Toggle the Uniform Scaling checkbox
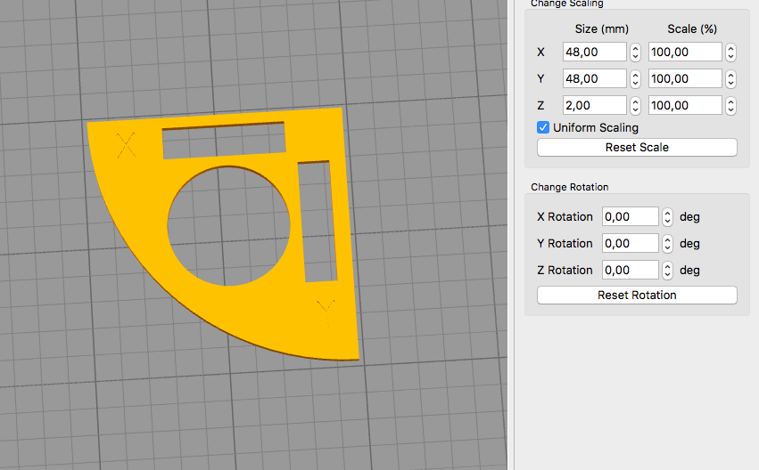759x470 pixels. pos(543,127)
